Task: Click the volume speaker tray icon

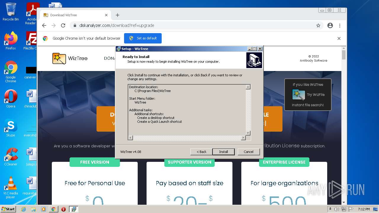Action: pyautogui.click(x=337, y=209)
